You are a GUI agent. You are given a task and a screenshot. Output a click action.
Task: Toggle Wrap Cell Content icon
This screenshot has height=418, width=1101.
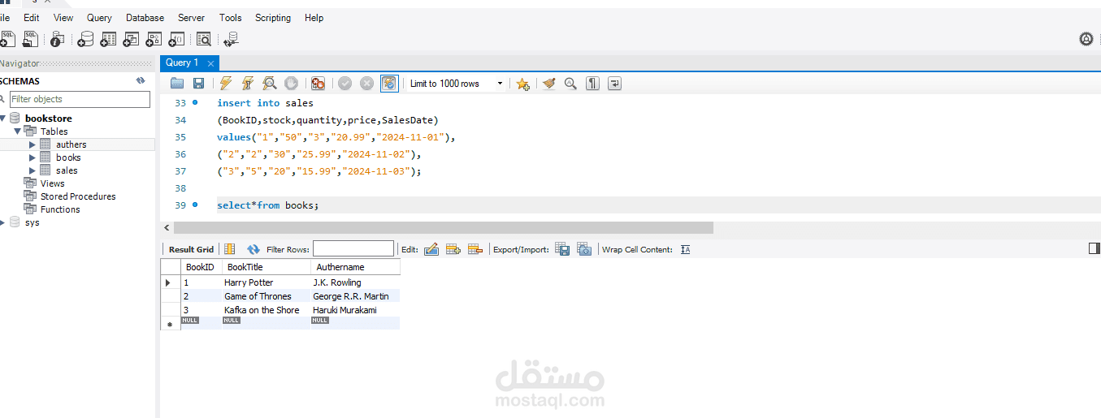(685, 249)
